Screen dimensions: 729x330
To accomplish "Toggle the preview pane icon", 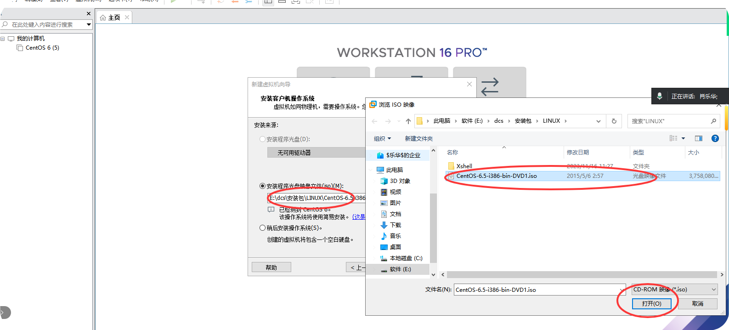I will (x=699, y=138).
